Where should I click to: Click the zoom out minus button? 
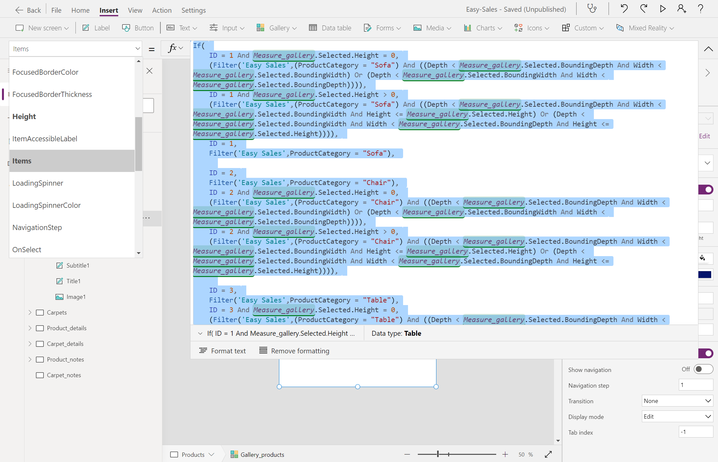click(407, 454)
